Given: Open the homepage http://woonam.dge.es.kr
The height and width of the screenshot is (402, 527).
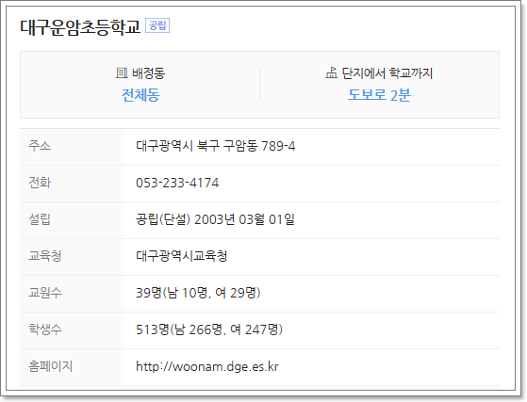Looking at the screenshot, I should (207, 366).
